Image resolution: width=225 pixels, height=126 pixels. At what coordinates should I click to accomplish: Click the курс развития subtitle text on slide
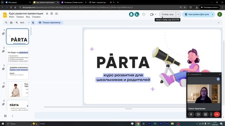coord(123,77)
